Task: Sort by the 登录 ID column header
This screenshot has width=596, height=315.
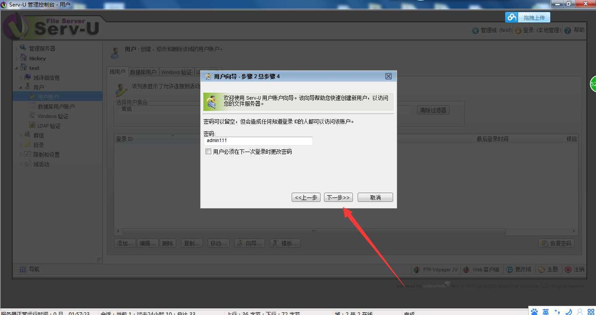Action: 124,139
